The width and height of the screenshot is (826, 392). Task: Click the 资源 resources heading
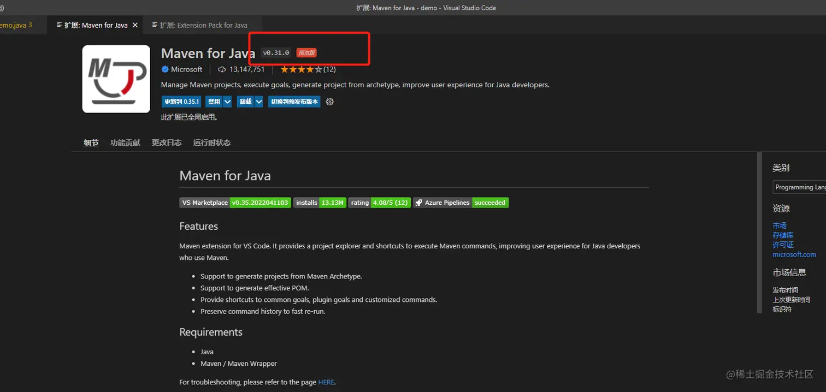click(x=781, y=208)
